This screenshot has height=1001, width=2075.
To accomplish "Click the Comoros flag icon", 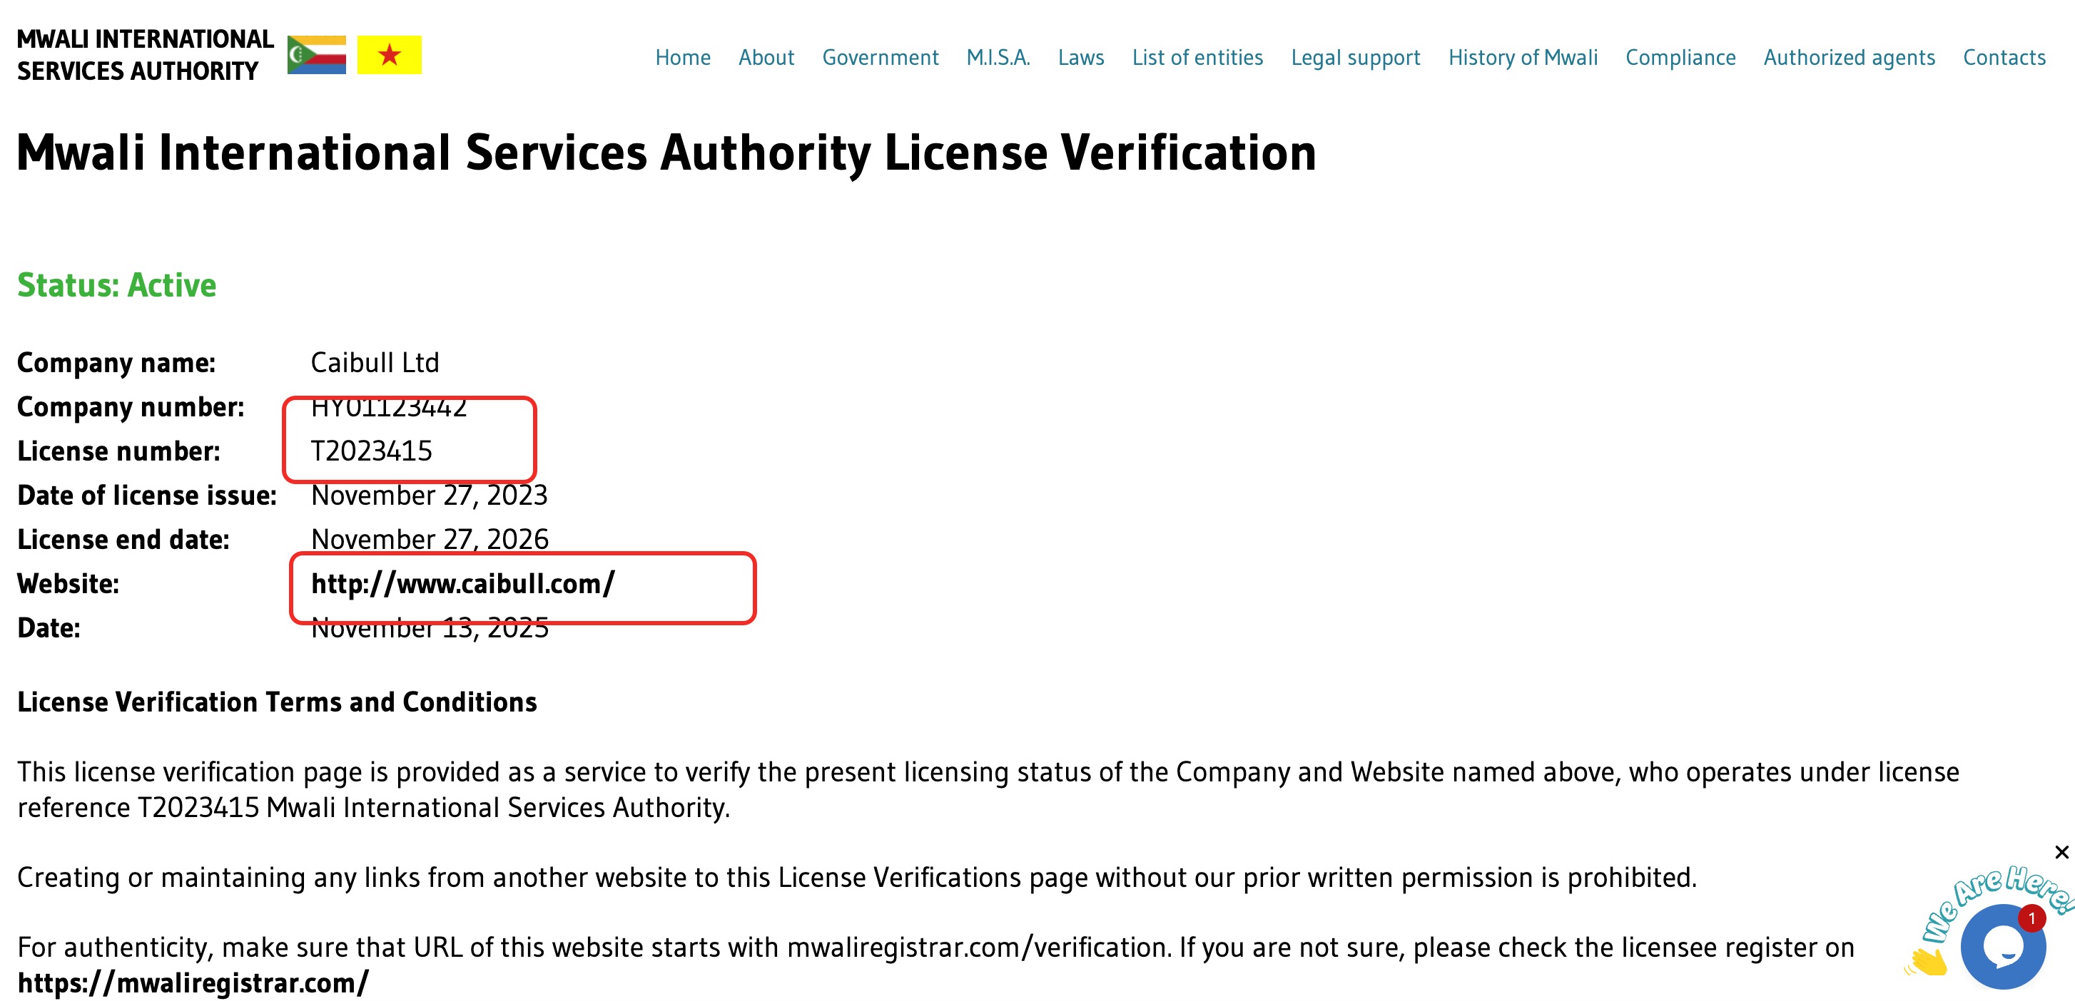I will 317,55.
